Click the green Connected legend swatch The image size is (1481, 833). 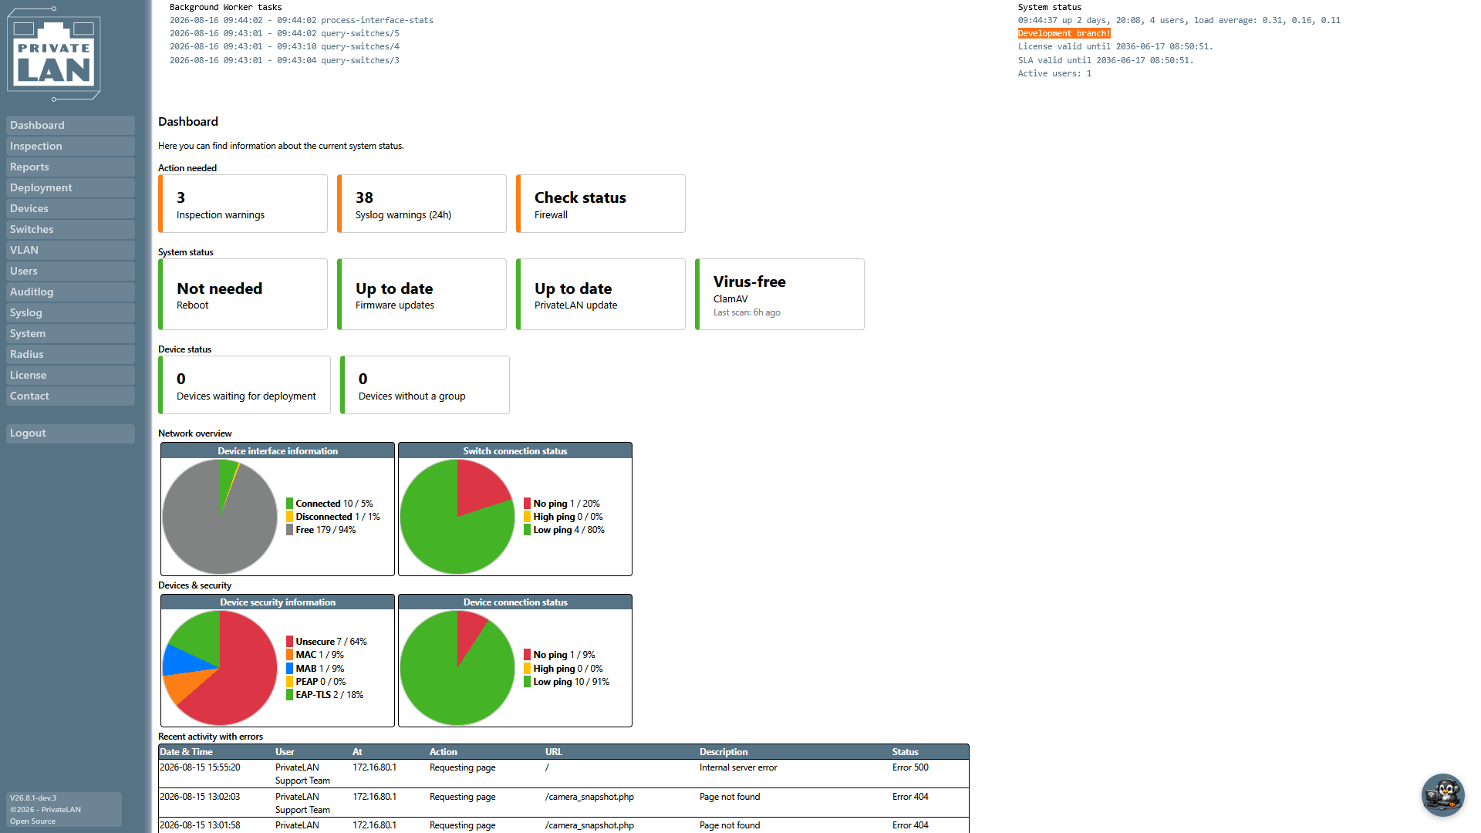click(x=290, y=504)
